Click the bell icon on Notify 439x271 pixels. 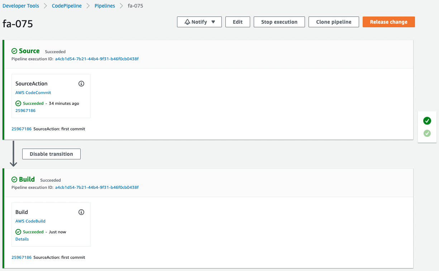tap(187, 22)
